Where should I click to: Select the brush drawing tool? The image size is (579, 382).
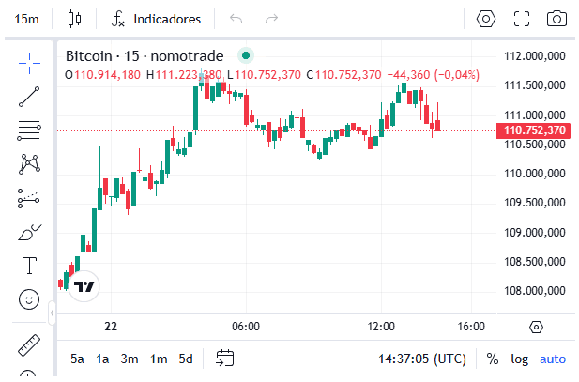pyautogui.click(x=29, y=233)
